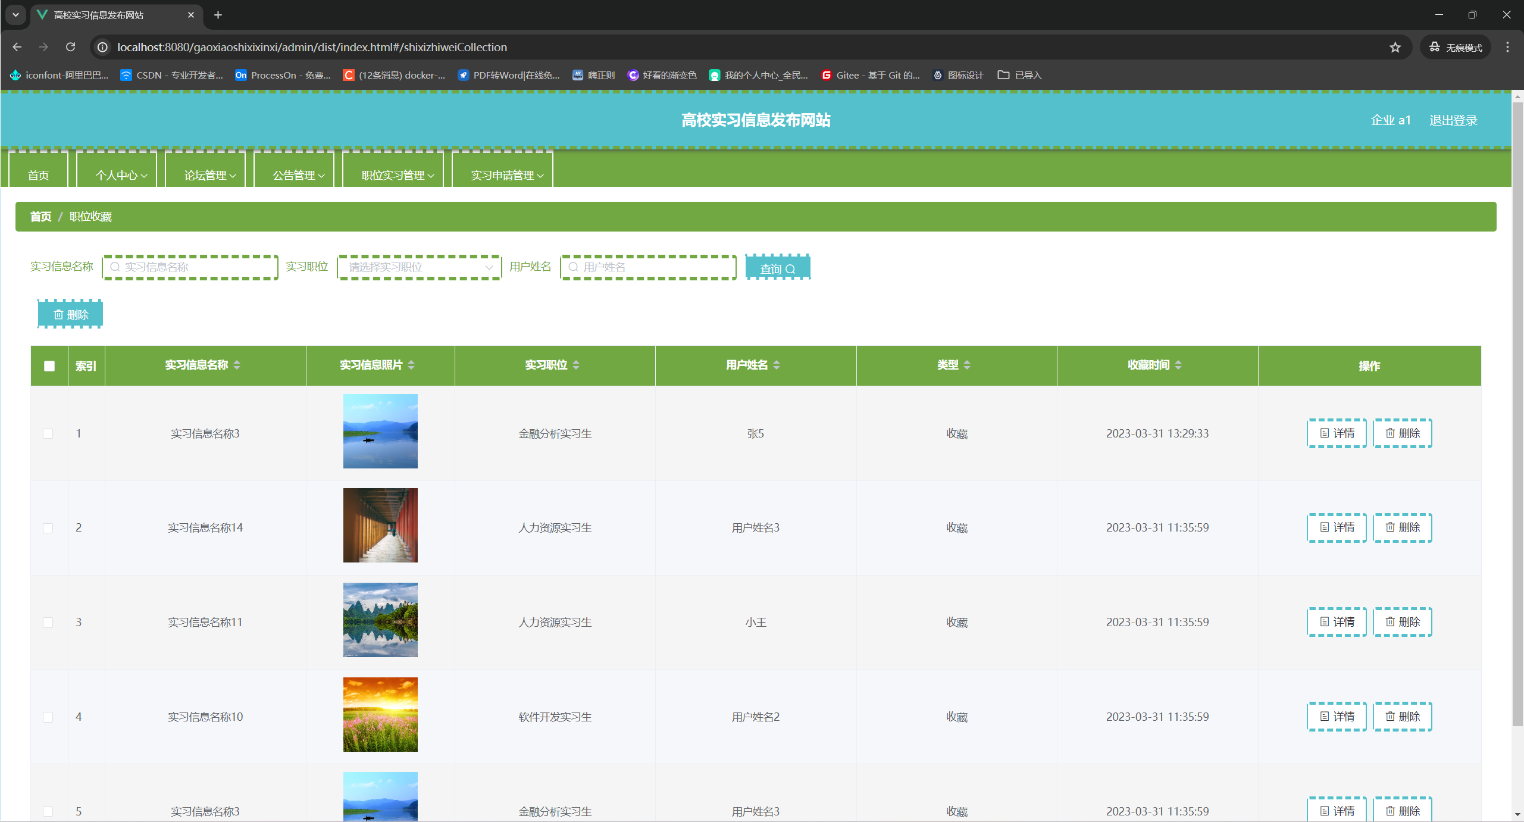Viewport: 1524px width, 822px height.
Task: Open Chrome three-dot menu icon
Action: coord(1507,47)
